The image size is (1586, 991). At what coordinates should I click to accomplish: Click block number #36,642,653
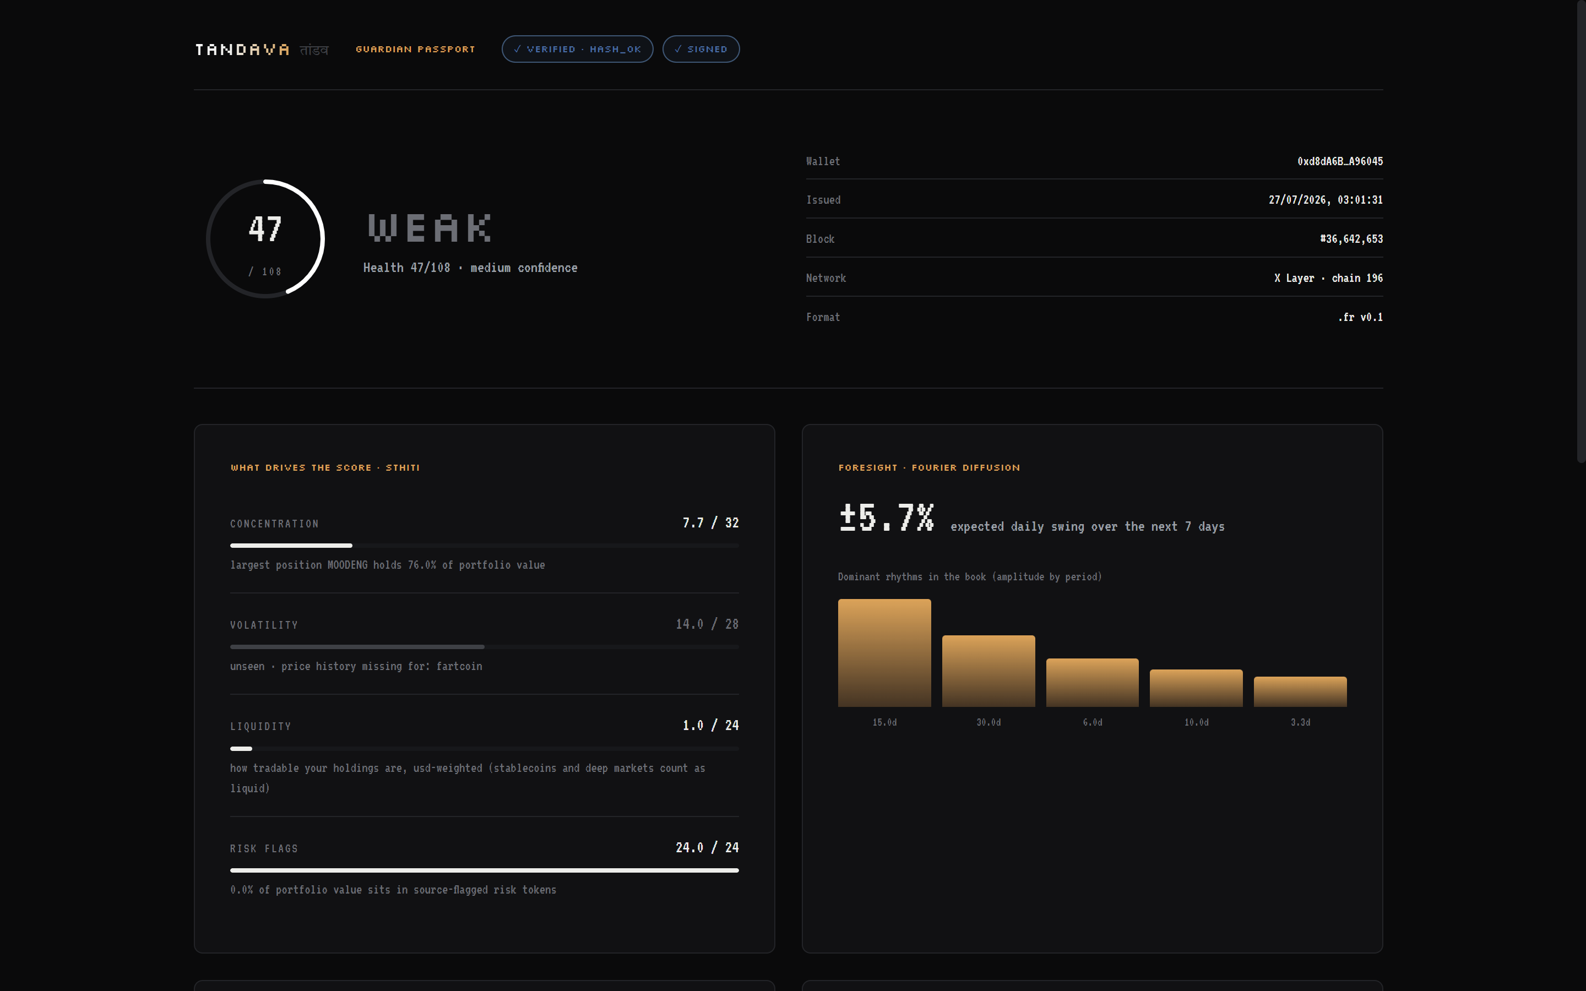tap(1351, 238)
